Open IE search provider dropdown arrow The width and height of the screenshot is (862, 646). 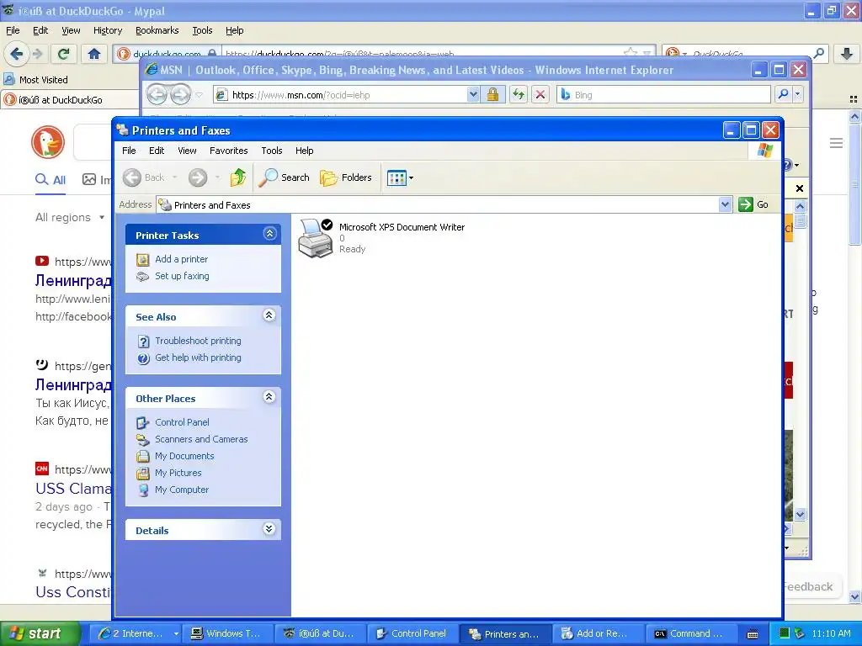[x=798, y=94]
